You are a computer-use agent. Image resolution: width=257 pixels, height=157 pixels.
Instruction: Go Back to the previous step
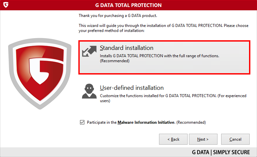click(x=173, y=139)
